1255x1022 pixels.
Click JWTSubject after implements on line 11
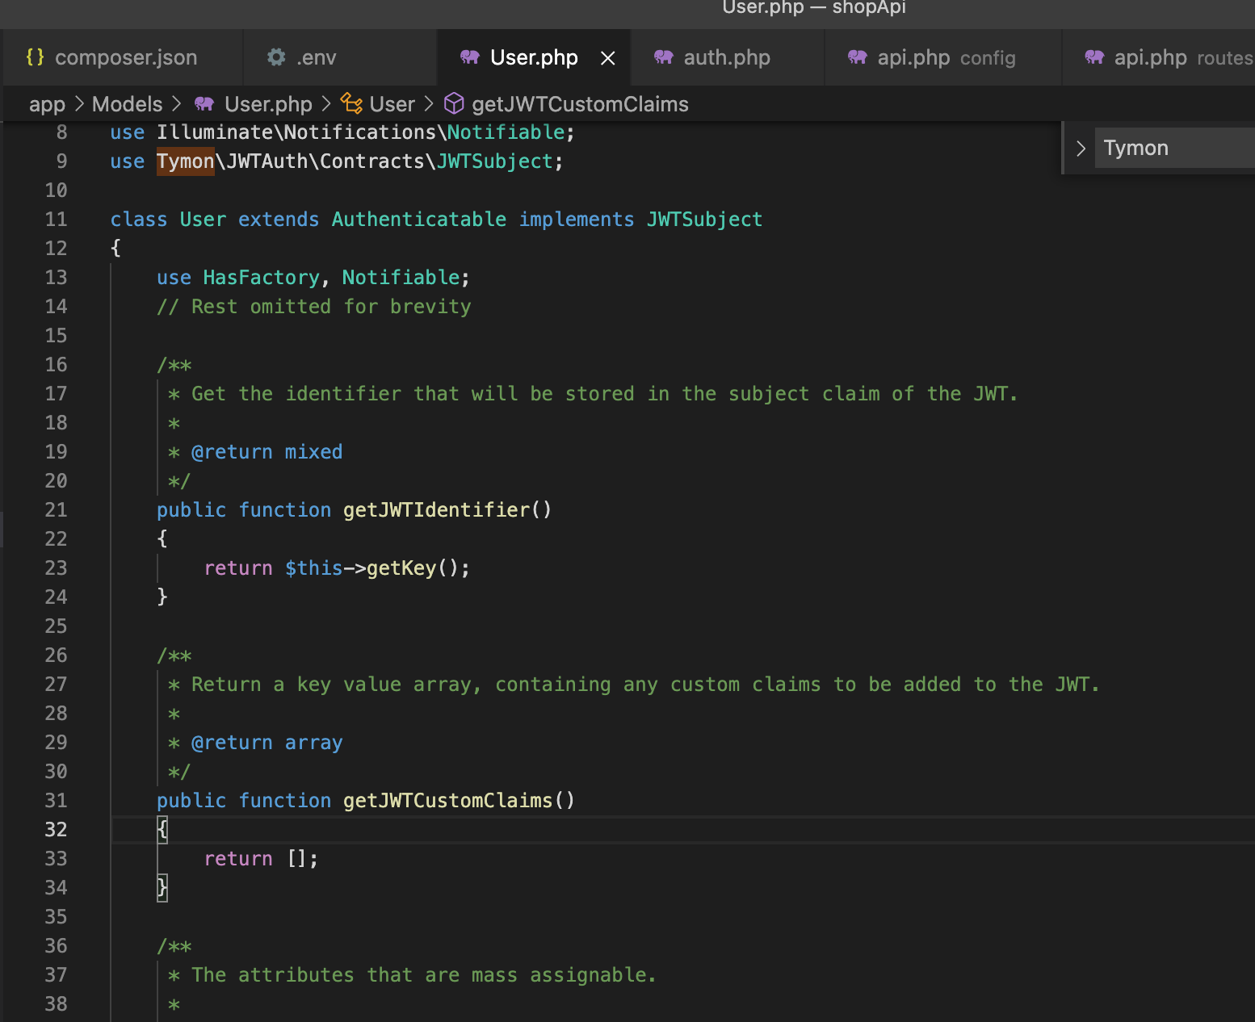click(x=704, y=219)
